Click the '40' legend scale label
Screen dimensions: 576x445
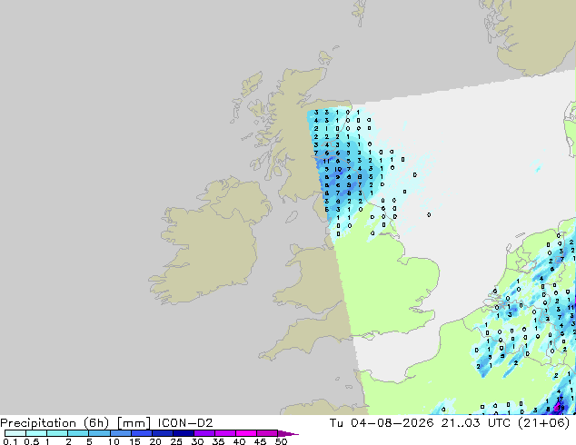click(x=239, y=441)
